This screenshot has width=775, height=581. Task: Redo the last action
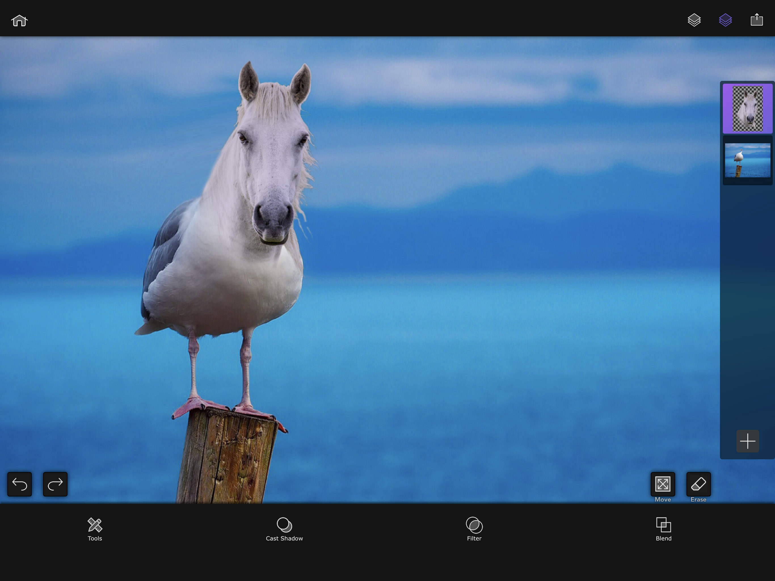[55, 484]
